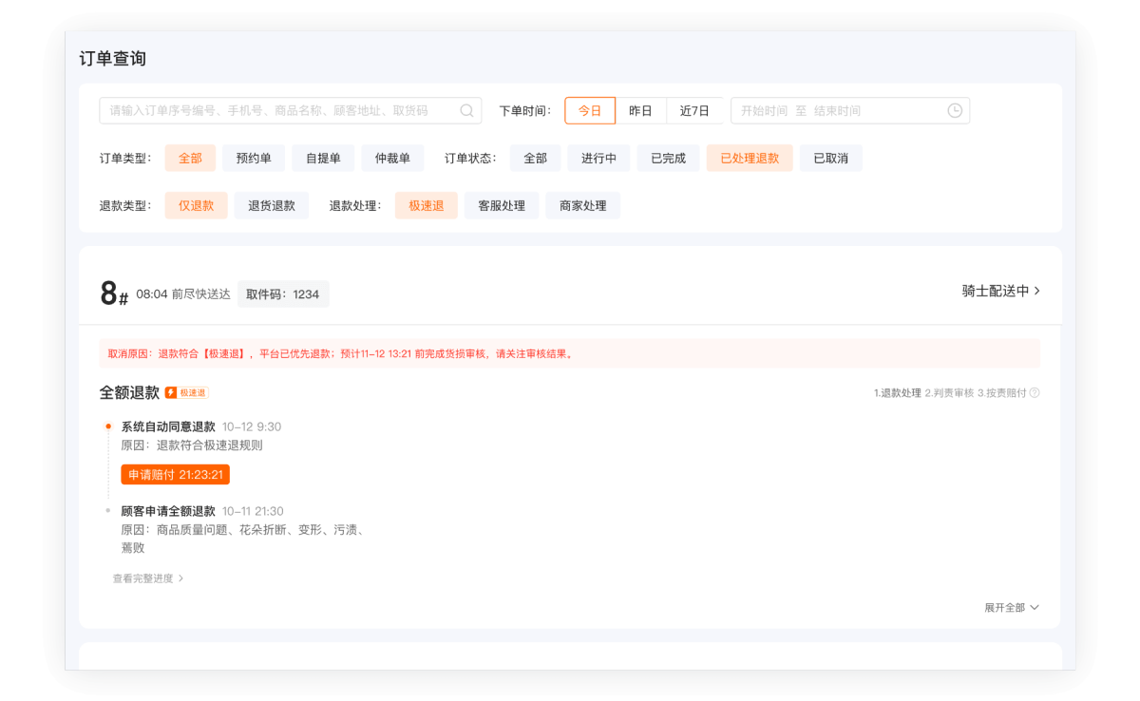Click the chevron arrow after 骑士配送中
The width and height of the screenshot is (1140, 701).
pyautogui.click(x=1038, y=292)
